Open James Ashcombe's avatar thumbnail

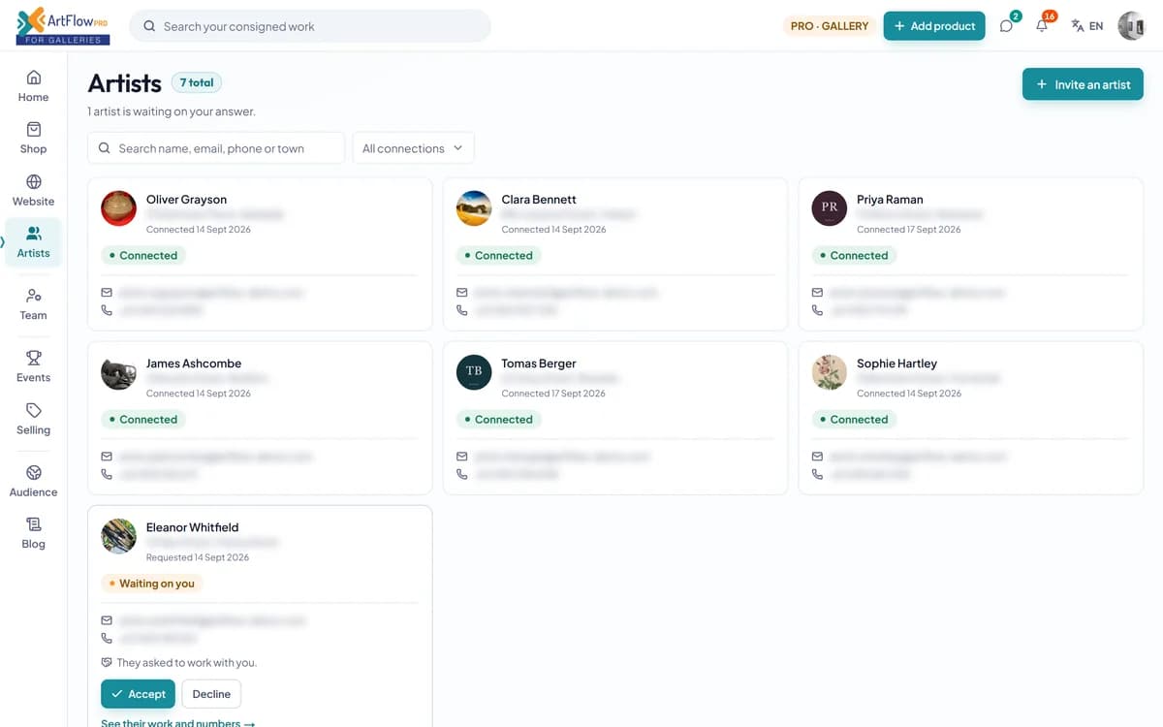[118, 372]
